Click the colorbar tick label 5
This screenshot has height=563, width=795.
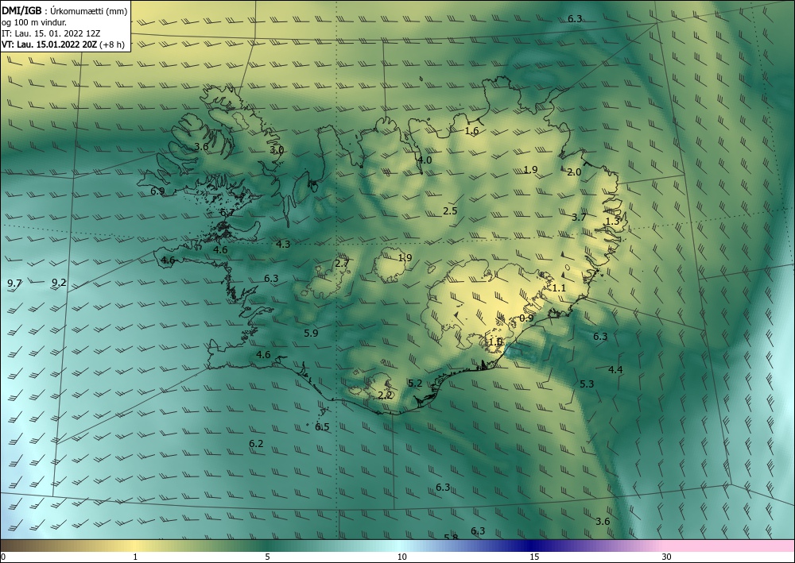pyautogui.click(x=267, y=557)
